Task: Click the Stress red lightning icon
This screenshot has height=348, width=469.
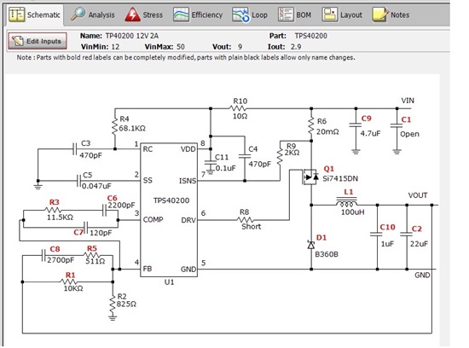Action: (x=132, y=14)
